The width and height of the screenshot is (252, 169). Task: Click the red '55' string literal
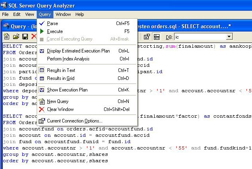[x=181, y=148]
